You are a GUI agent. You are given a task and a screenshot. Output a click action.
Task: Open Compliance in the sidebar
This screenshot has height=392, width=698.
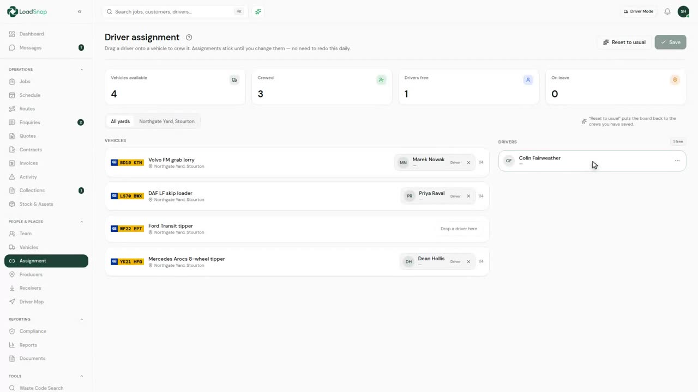46,331
